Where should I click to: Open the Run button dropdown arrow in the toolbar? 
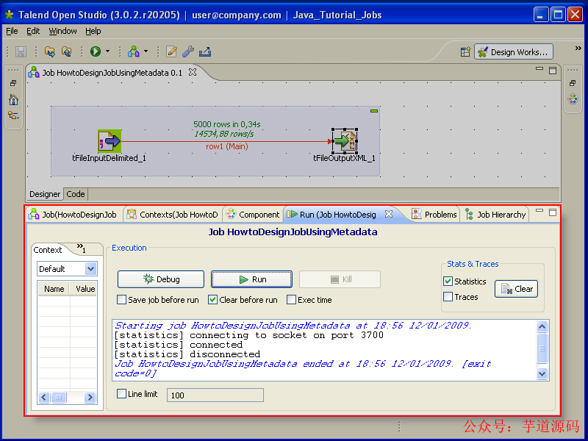click(x=107, y=51)
